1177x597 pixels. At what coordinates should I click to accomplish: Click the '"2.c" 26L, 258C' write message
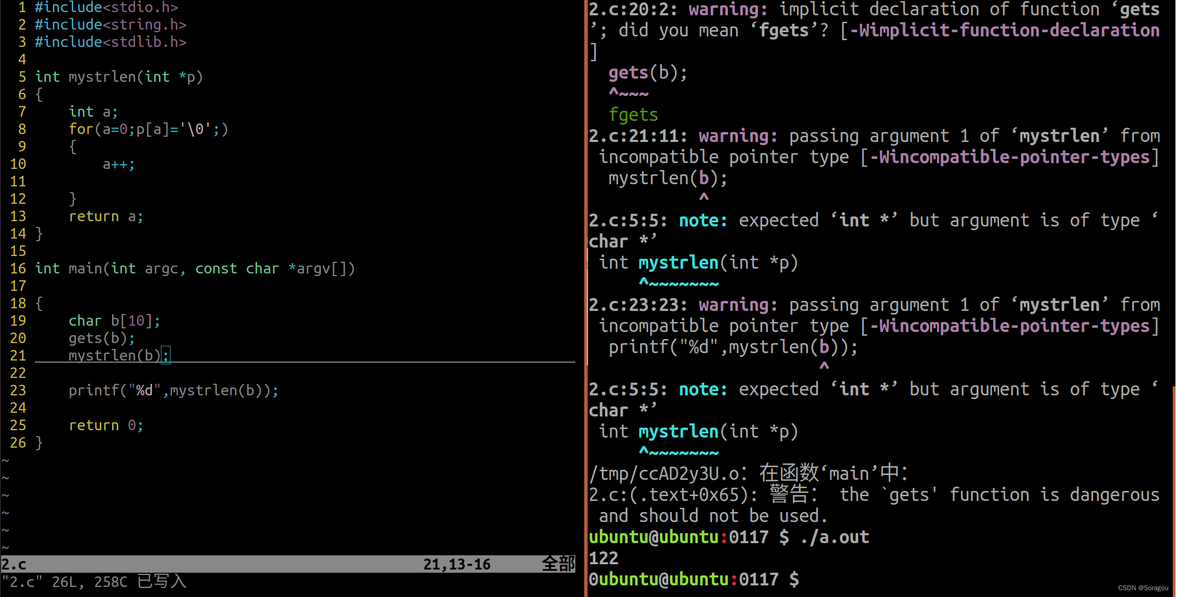[65, 582]
